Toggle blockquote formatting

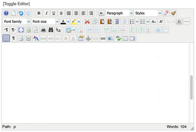coord(101,13)
